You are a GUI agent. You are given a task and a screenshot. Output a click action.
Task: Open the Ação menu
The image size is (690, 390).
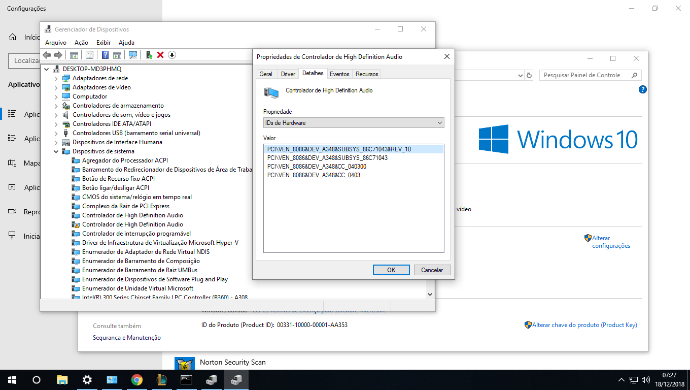coord(81,43)
